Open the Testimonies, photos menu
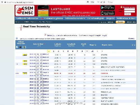 tap(53, 18)
